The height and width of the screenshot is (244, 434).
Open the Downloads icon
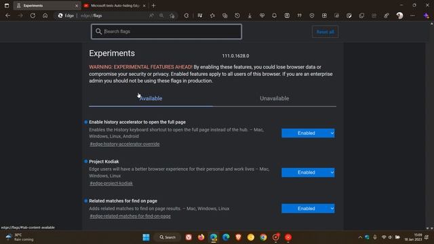point(250,16)
